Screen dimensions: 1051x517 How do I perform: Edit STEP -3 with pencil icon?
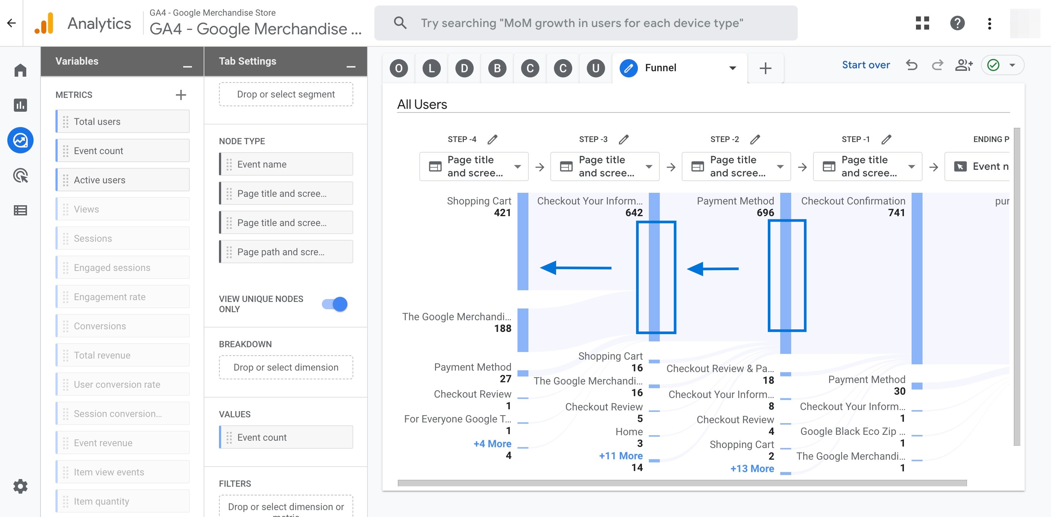pos(624,139)
